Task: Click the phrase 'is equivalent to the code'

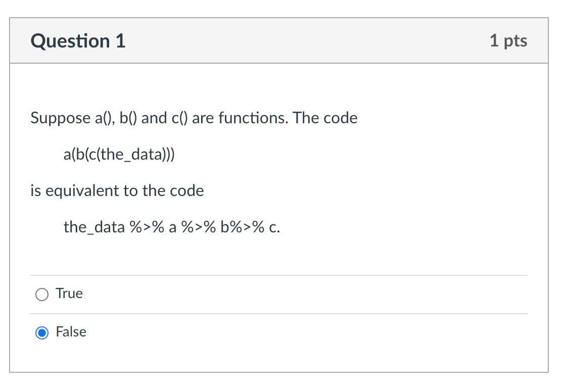Action: (x=117, y=190)
